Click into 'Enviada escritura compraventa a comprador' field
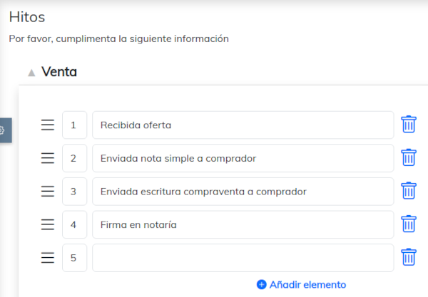 pos(243,191)
